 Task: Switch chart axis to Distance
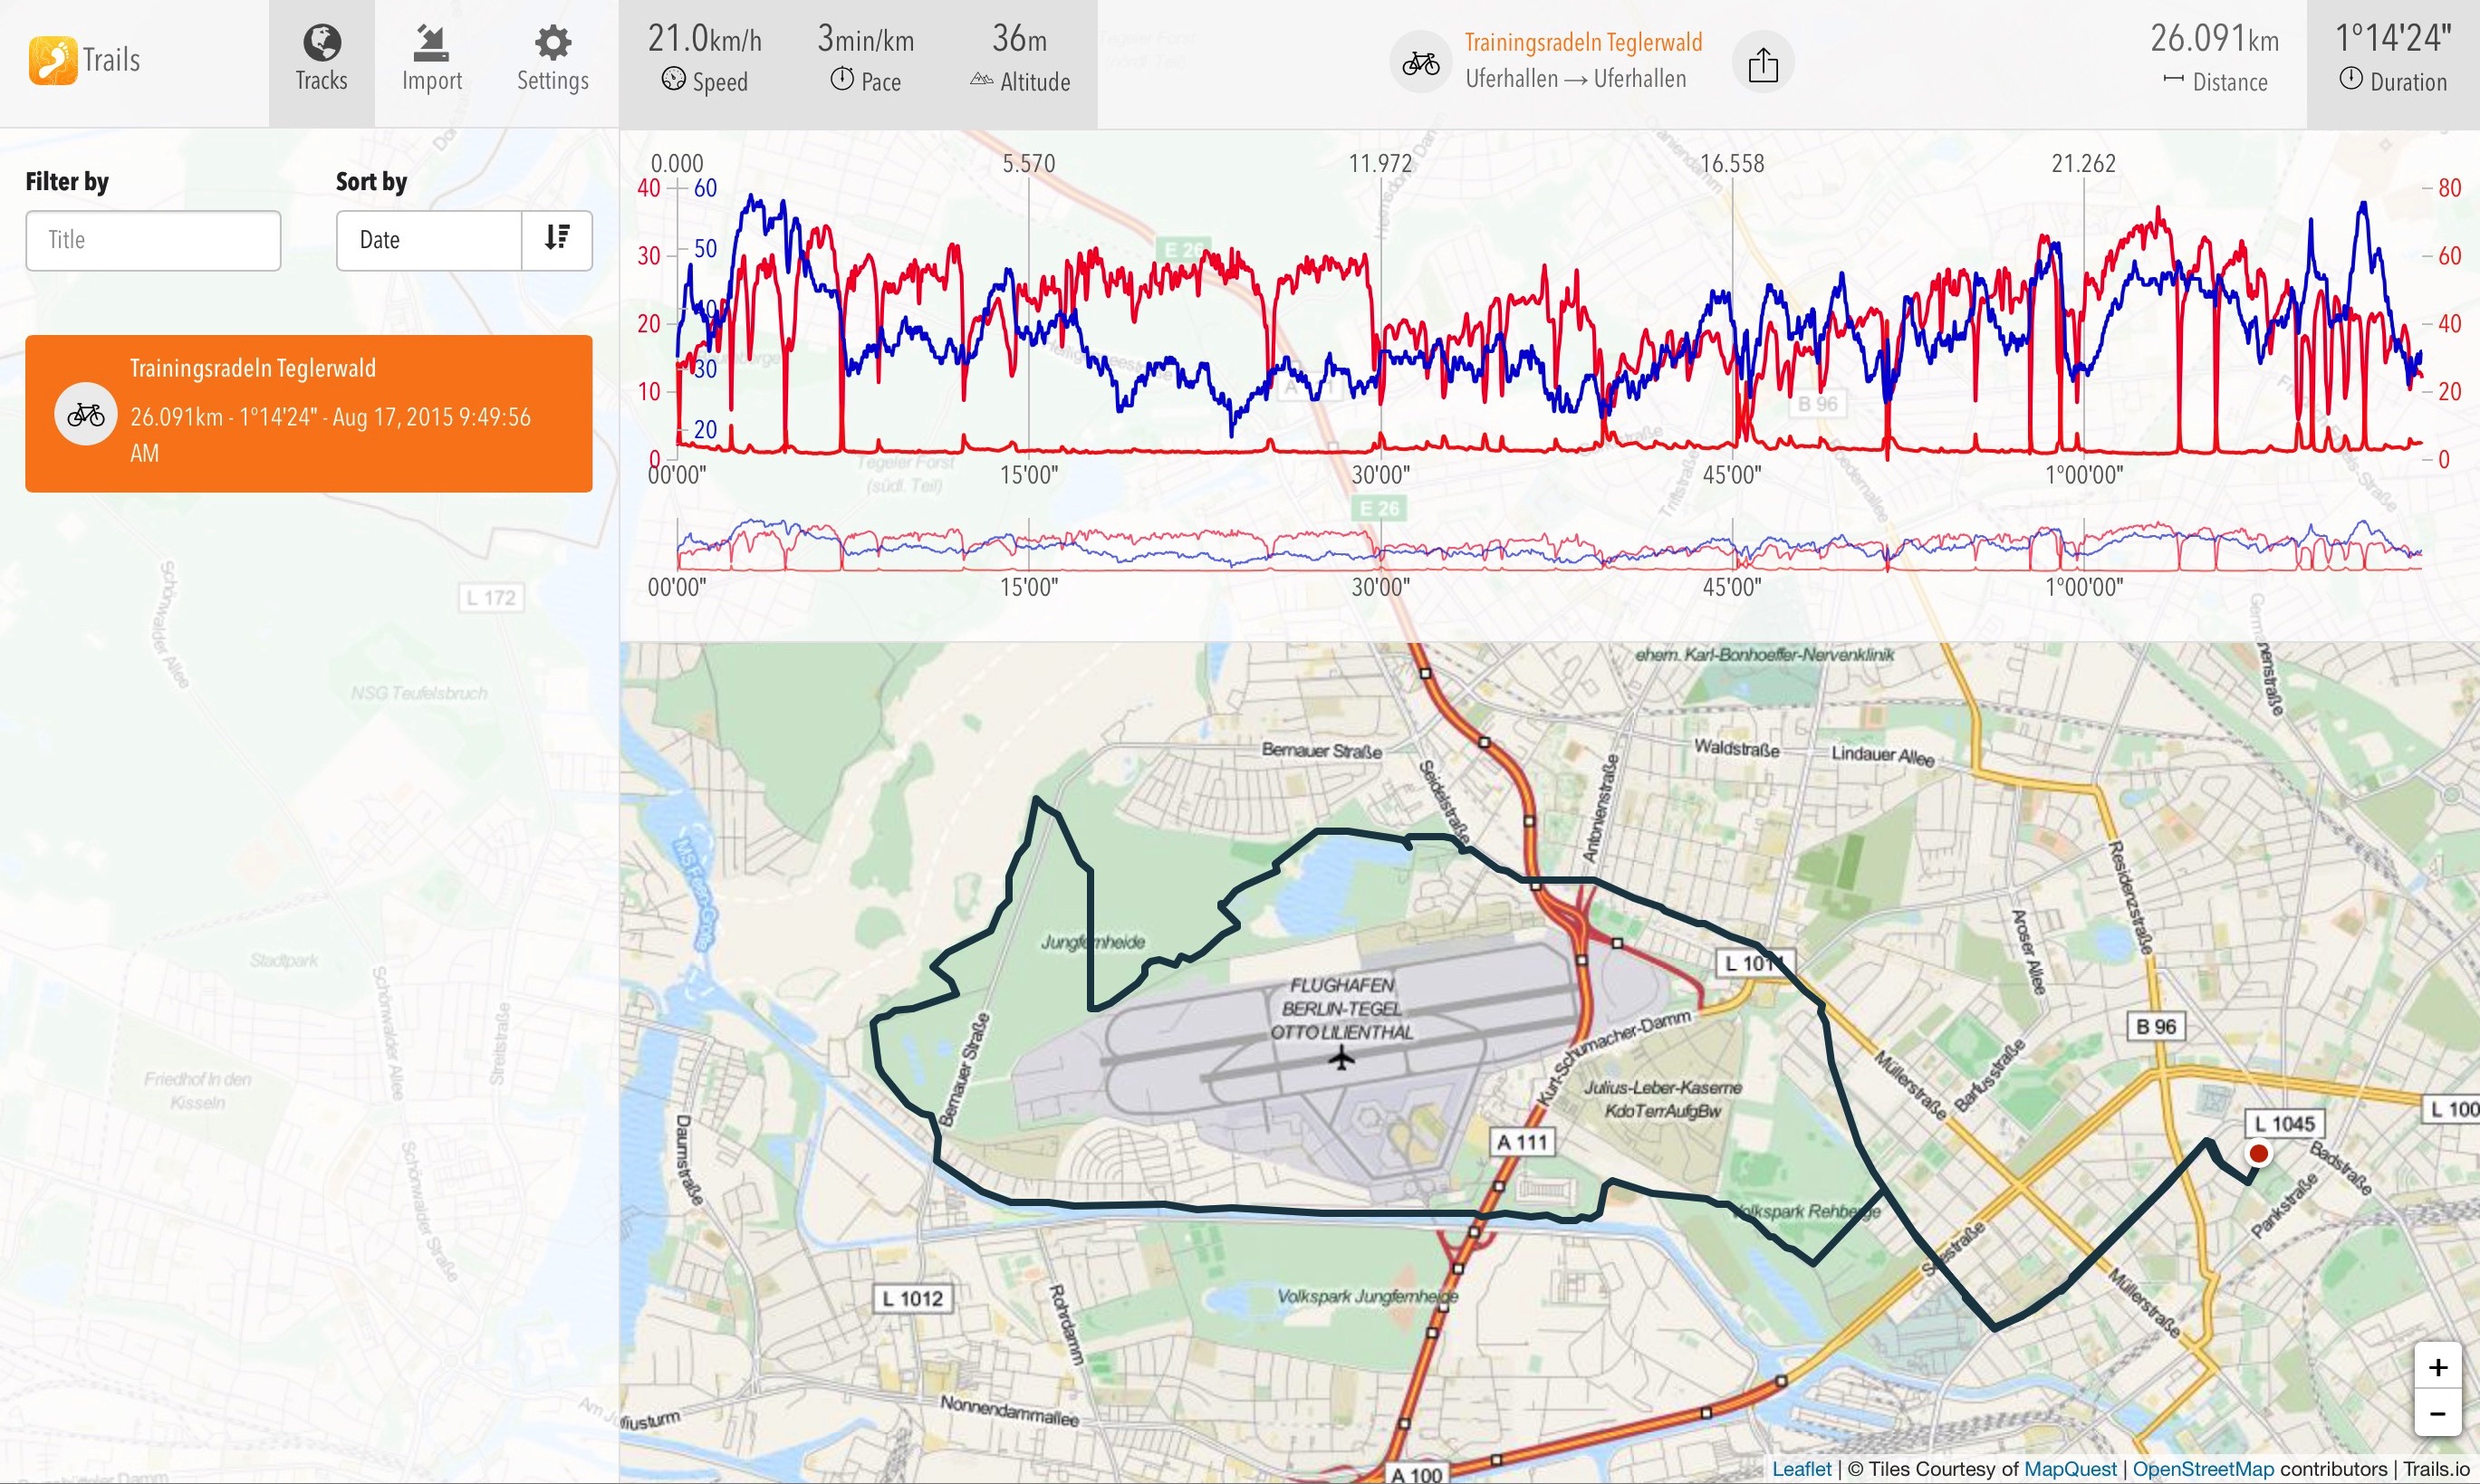pyautogui.click(x=2214, y=62)
